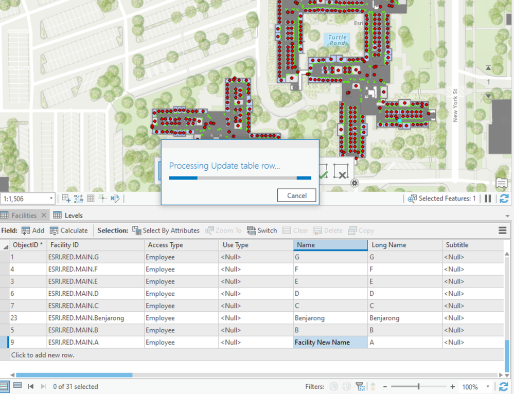Open the map scale dropdown
The width and height of the screenshot is (514, 394).
[x=51, y=199]
